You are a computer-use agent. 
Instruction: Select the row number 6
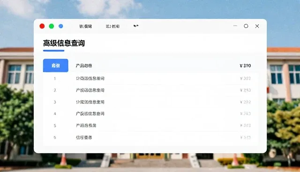55,137
